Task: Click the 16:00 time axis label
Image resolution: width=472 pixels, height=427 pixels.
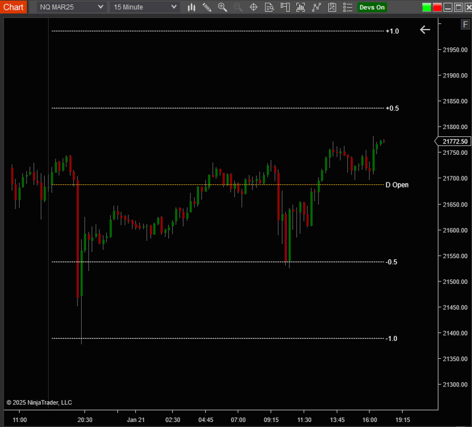Action: click(369, 420)
